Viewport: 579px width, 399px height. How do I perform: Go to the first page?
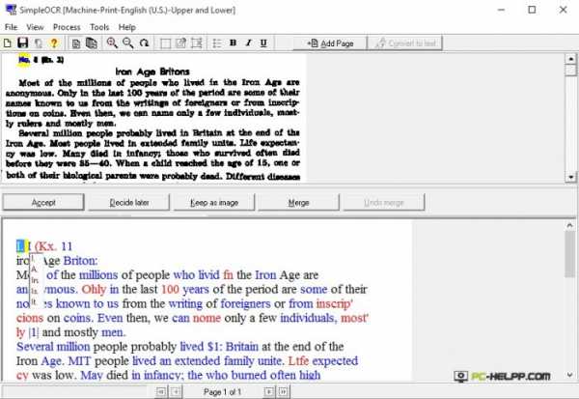coord(160,391)
